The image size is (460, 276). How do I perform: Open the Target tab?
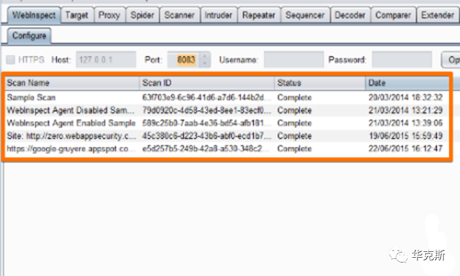point(77,15)
